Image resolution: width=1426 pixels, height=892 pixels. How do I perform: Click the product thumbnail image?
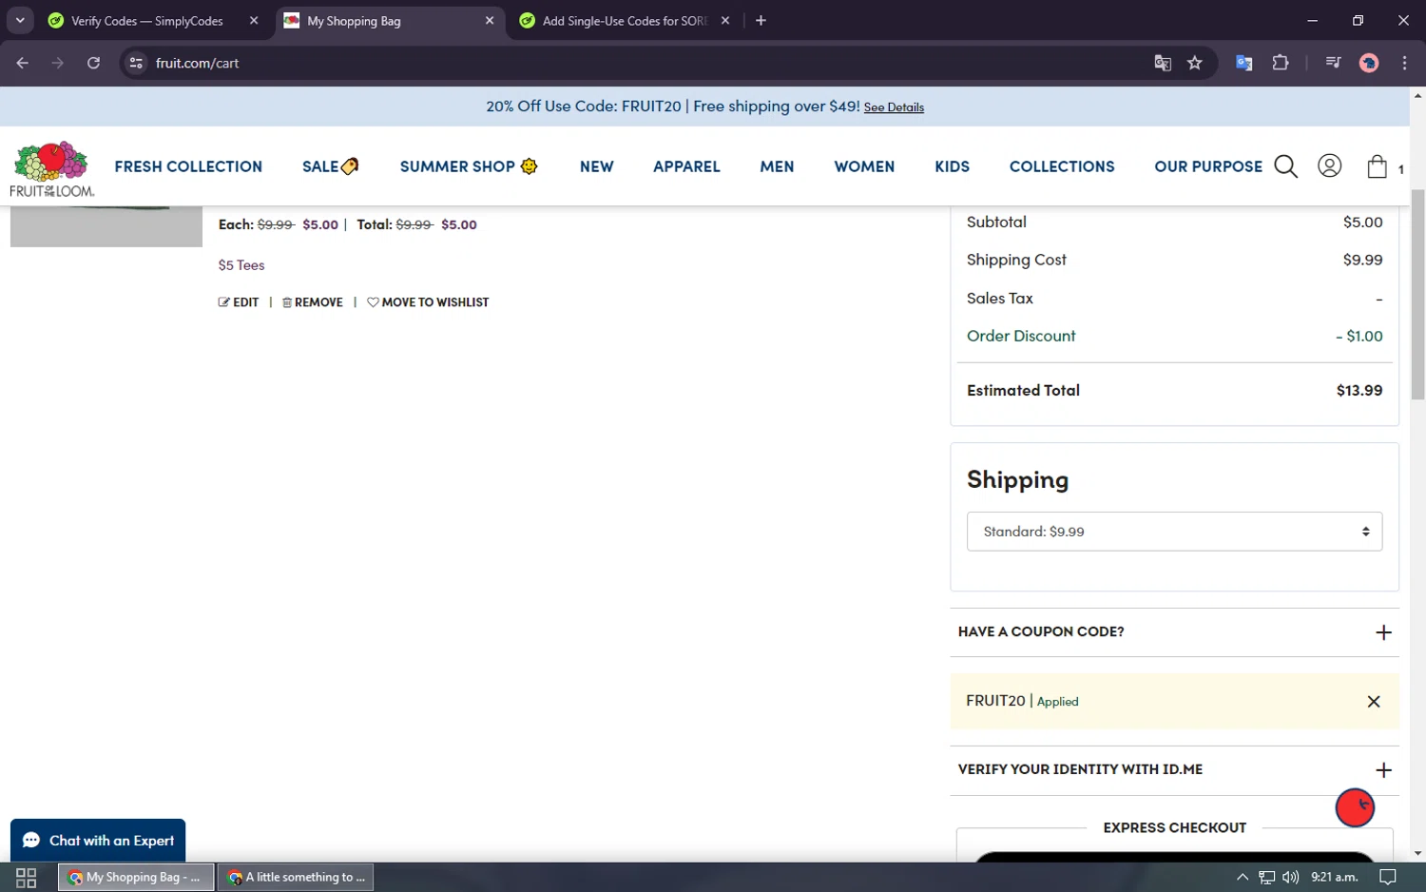point(106,226)
